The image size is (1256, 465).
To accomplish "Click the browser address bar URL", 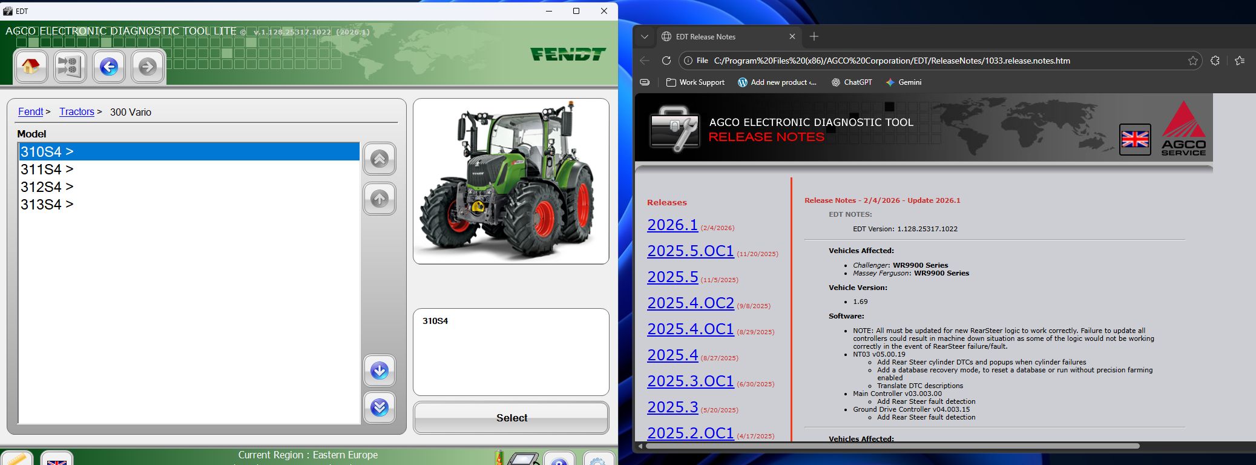I will click(x=892, y=61).
